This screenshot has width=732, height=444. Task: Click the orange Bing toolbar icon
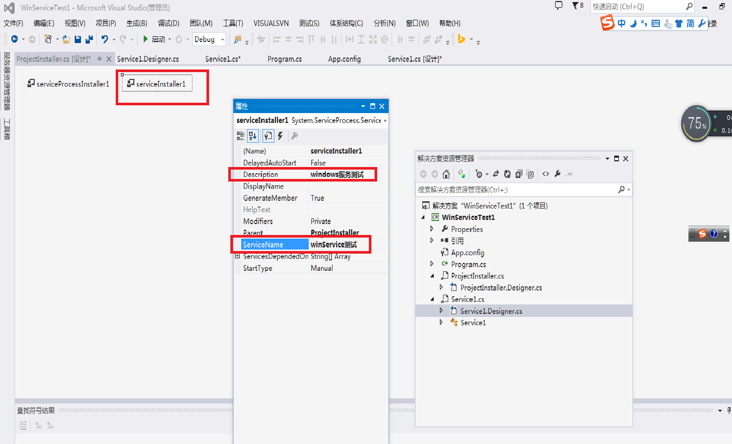[x=461, y=39]
